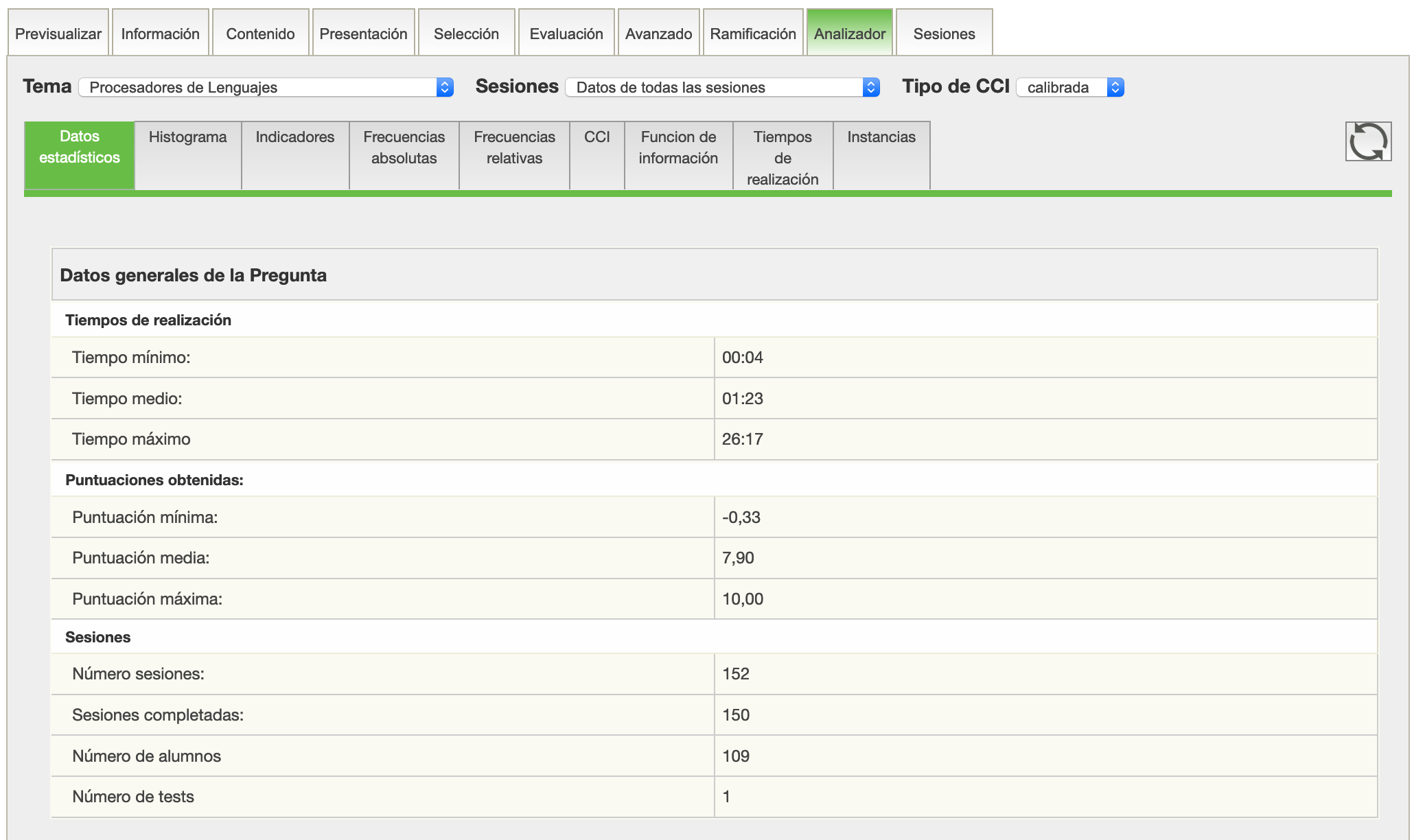Viewport: 1425px width, 840px height.
Task: Click the refresh arrows icon
Action: tap(1367, 141)
